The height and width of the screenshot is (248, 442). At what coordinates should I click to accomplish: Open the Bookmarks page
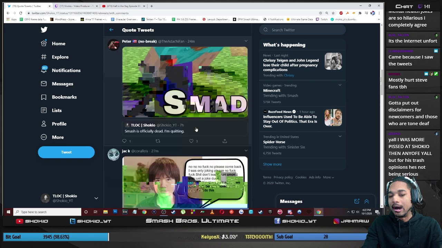click(x=59, y=97)
